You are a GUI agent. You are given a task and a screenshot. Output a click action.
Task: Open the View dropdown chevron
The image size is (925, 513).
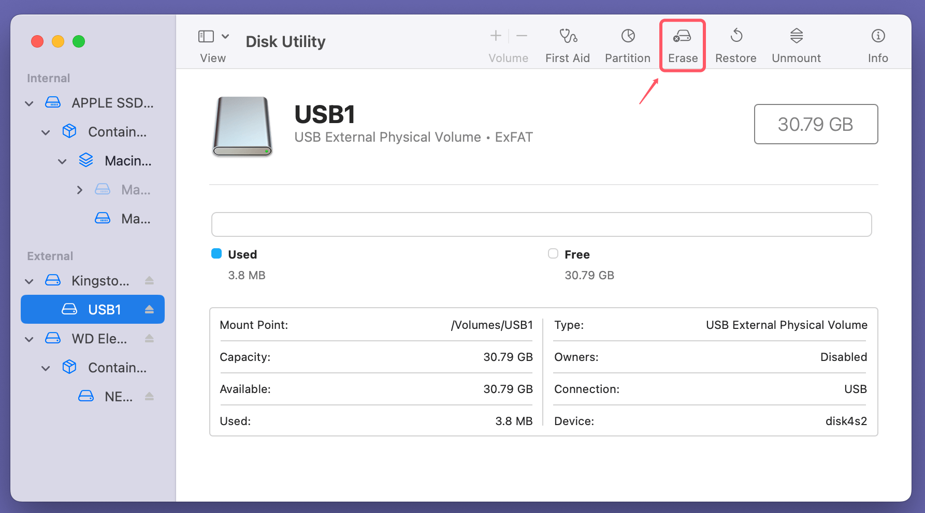coord(225,36)
